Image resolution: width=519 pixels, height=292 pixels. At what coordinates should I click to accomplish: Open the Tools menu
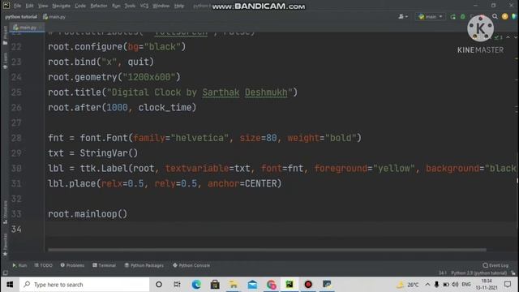(130, 6)
